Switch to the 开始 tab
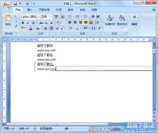158x133 pixels. click(18, 10)
